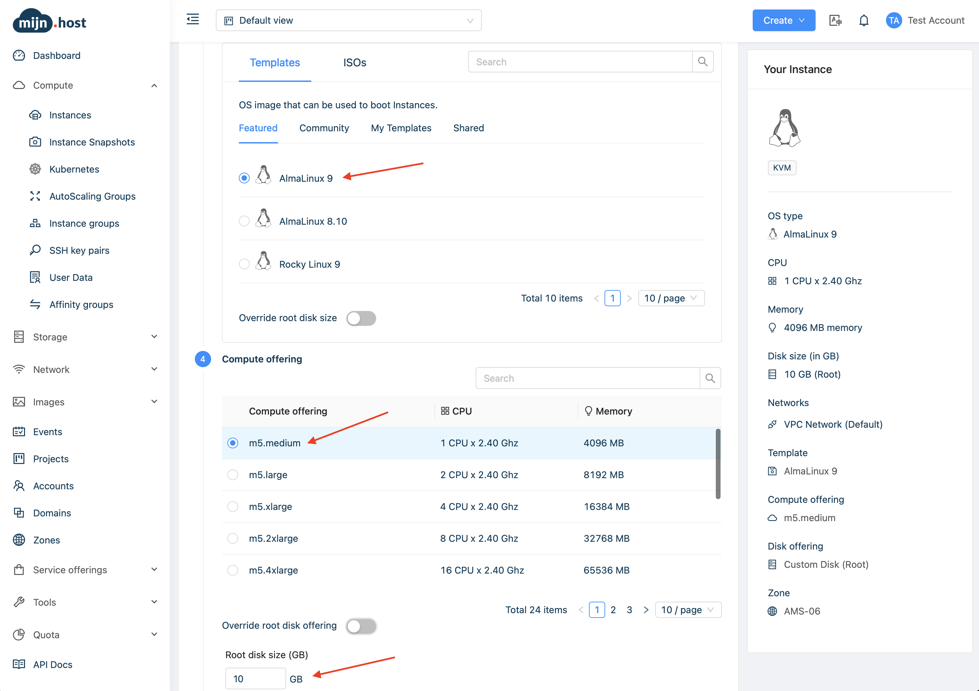Go to offerings page 2

[x=613, y=609]
